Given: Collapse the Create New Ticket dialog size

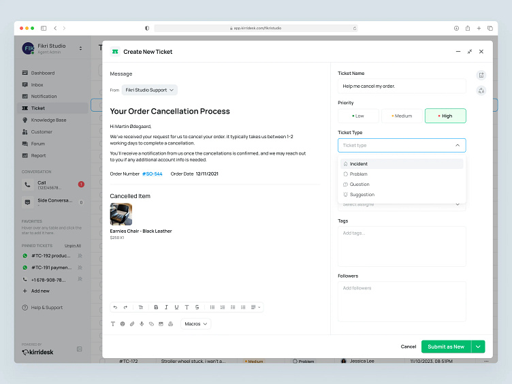Looking at the screenshot, I should coord(470,52).
